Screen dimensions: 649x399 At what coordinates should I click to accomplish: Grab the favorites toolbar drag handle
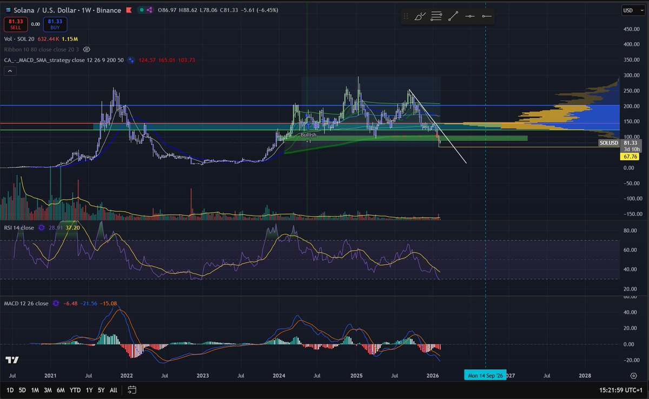coord(407,17)
